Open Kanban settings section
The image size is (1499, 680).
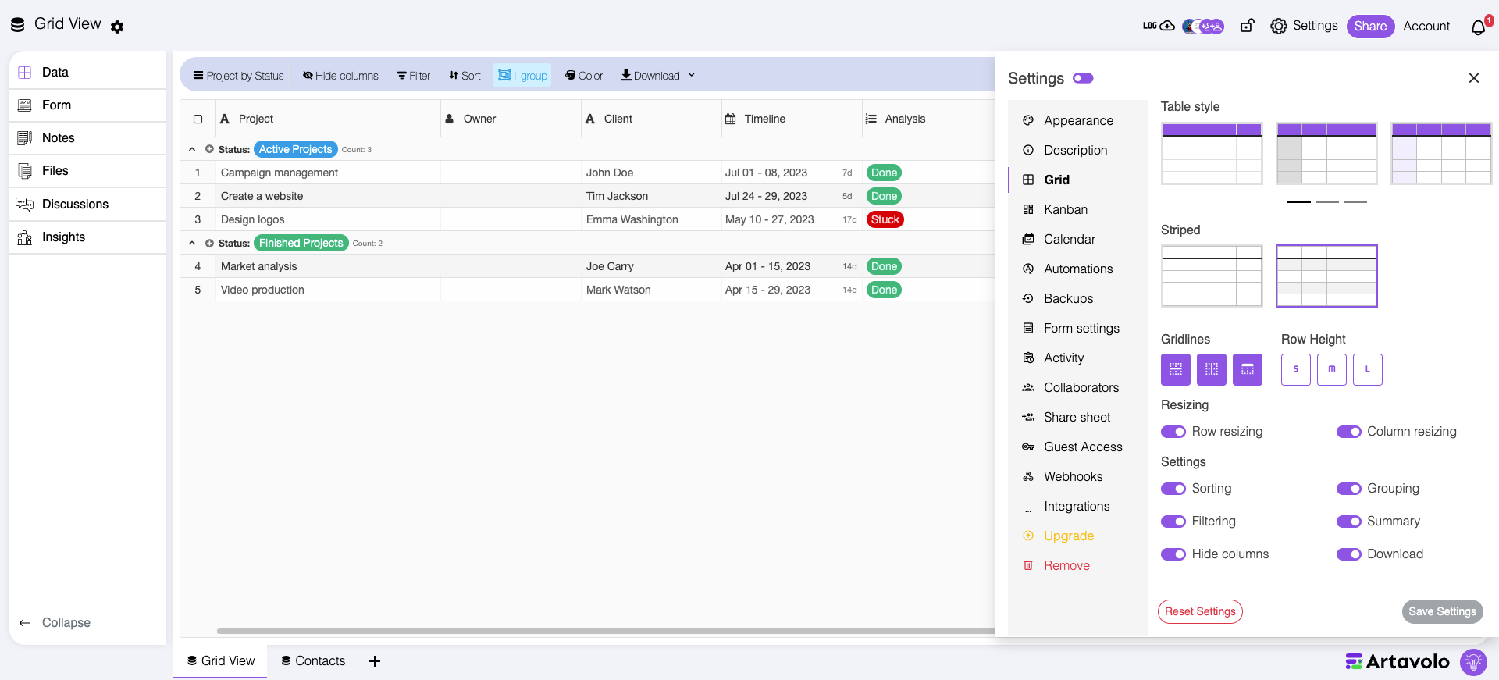[x=1077, y=209]
